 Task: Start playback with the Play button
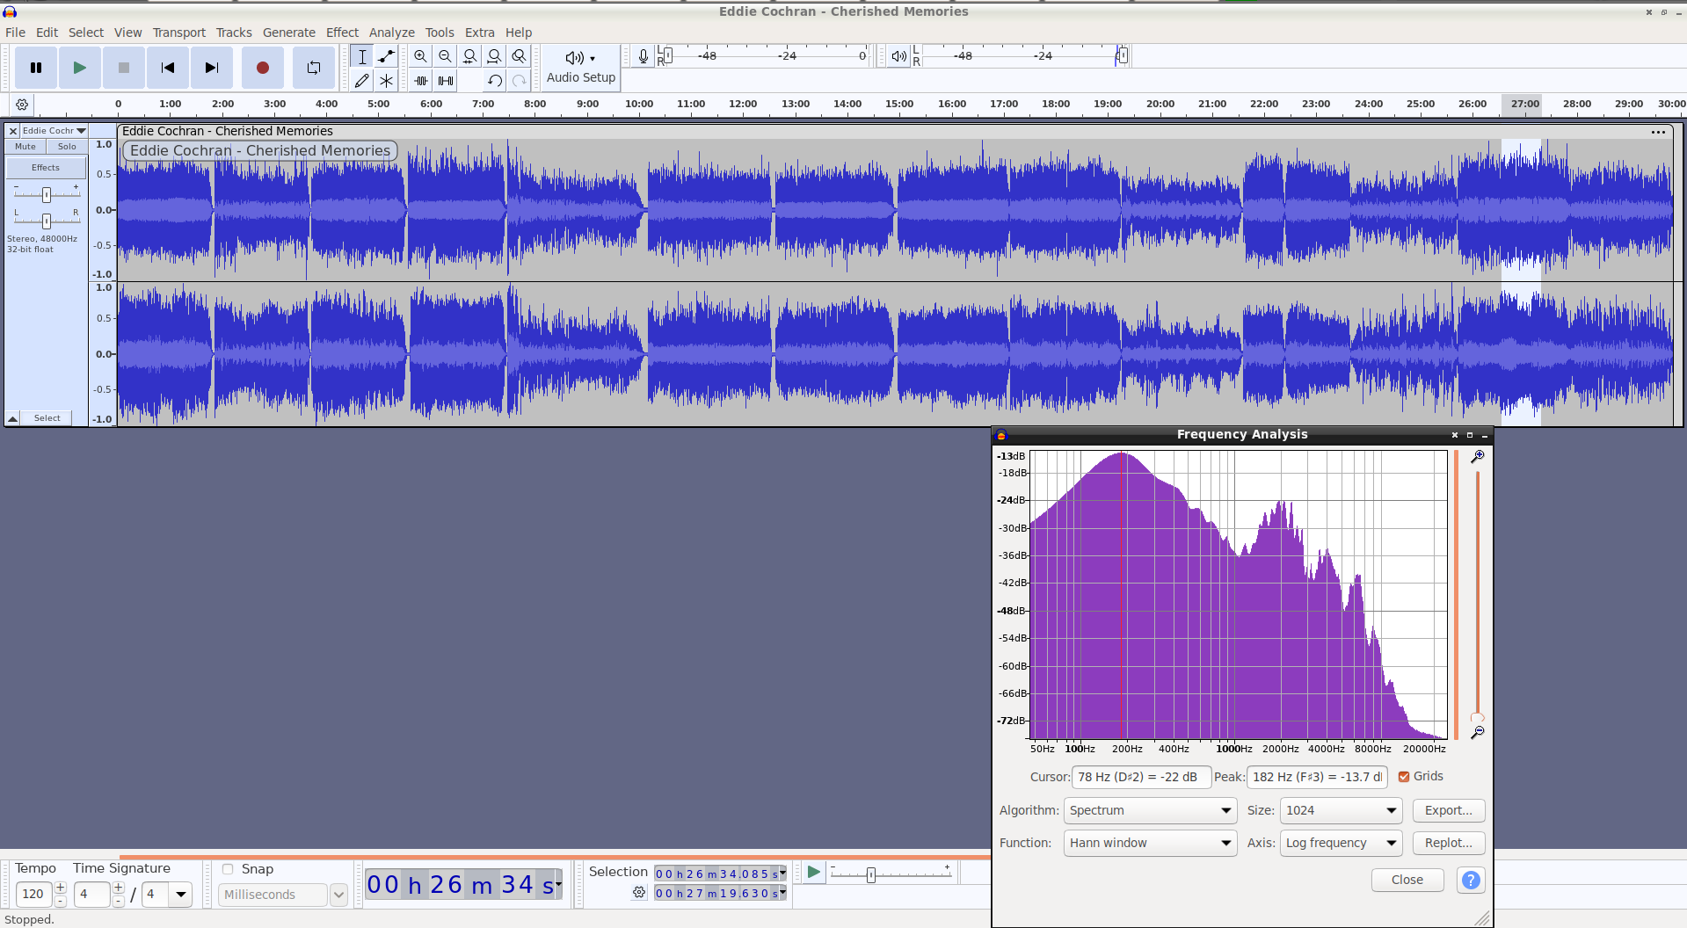(80, 68)
